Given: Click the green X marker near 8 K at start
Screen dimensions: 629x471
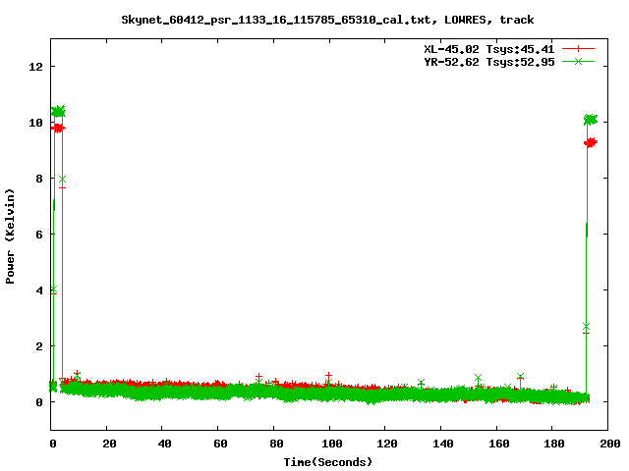Looking at the screenshot, I should pyautogui.click(x=62, y=179).
